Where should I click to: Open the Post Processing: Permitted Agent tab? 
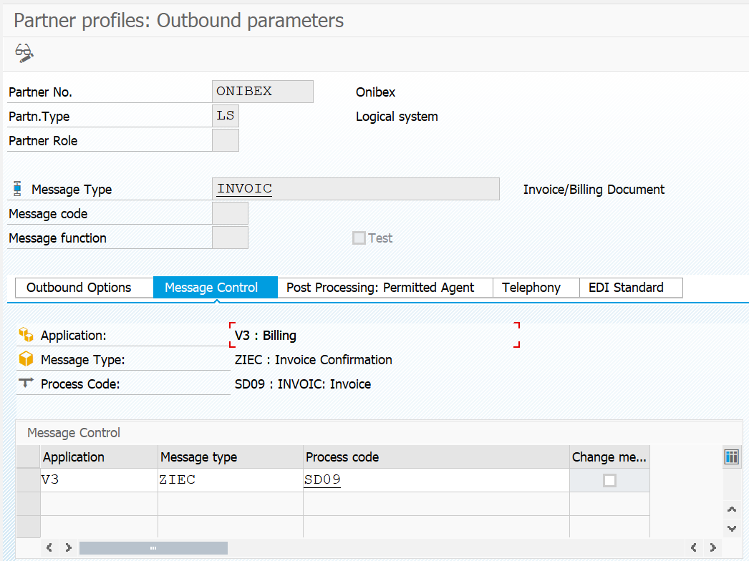coord(380,288)
